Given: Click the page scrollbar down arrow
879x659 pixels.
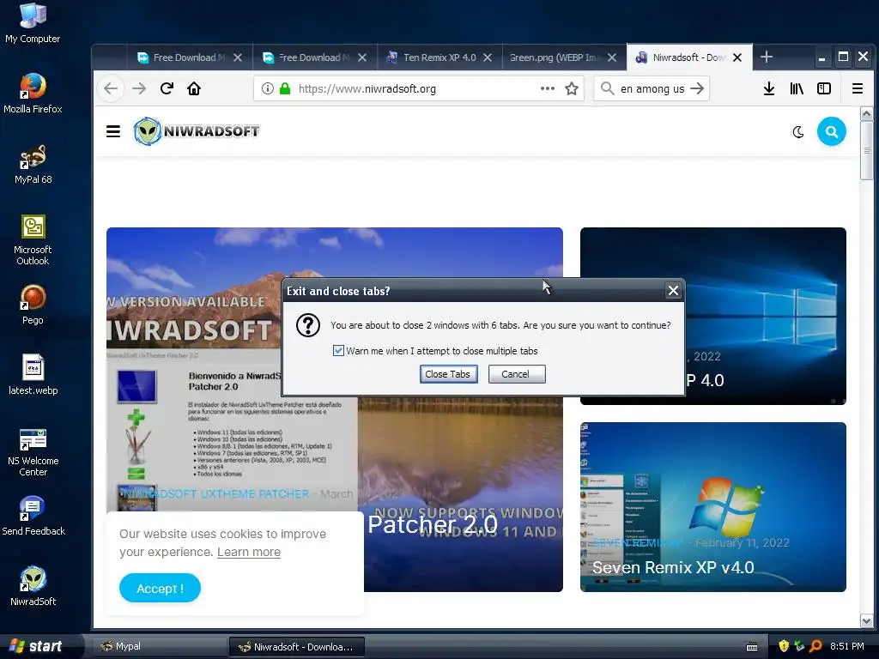Looking at the screenshot, I should click(866, 621).
